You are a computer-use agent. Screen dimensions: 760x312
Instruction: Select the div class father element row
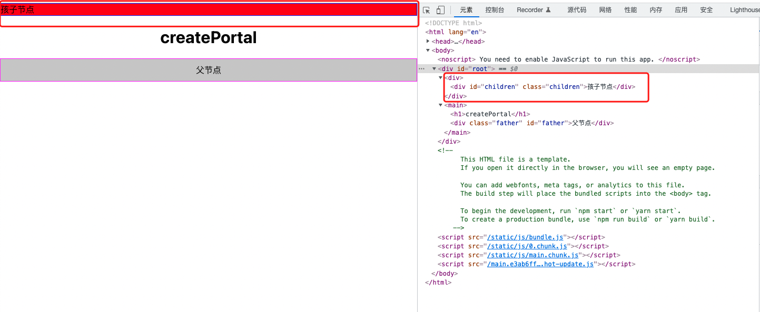(532, 123)
